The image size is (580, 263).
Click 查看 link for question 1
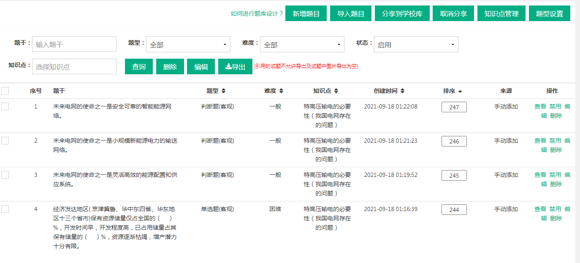pyautogui.click(x=540, y=106)
